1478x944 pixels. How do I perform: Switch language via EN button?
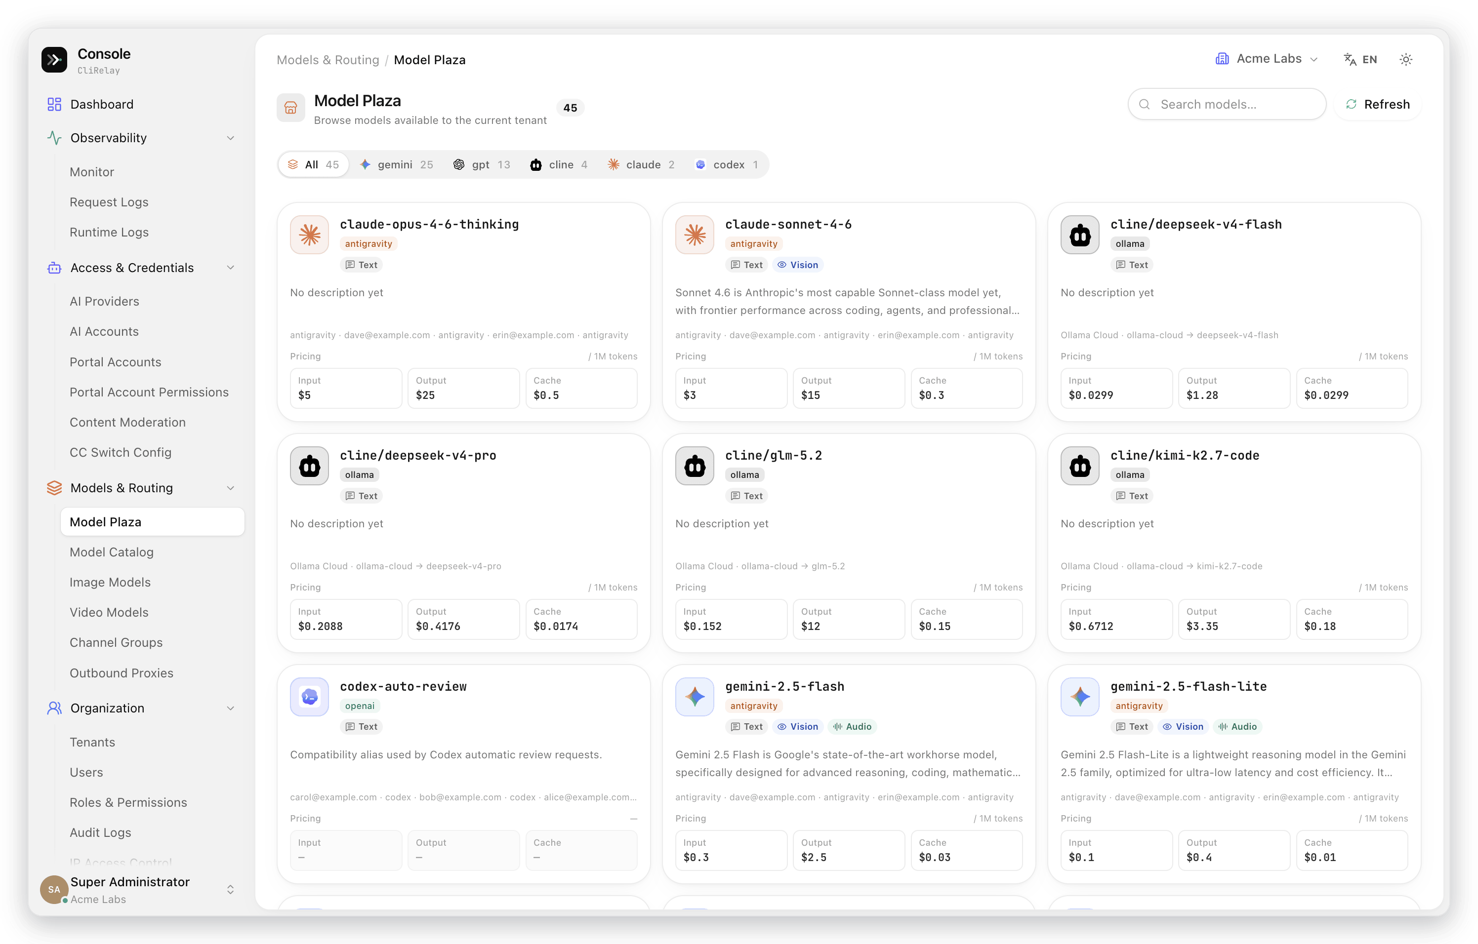(1361, 60)
